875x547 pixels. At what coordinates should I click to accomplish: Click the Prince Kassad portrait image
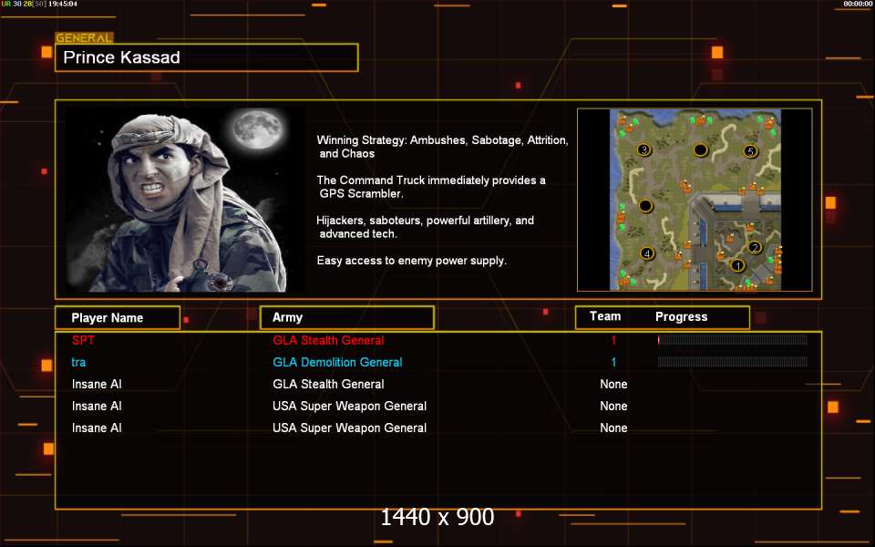click(185, 200)
